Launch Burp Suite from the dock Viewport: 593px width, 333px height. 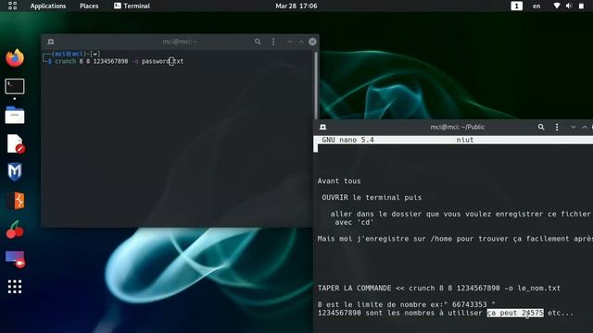point(15,201)
